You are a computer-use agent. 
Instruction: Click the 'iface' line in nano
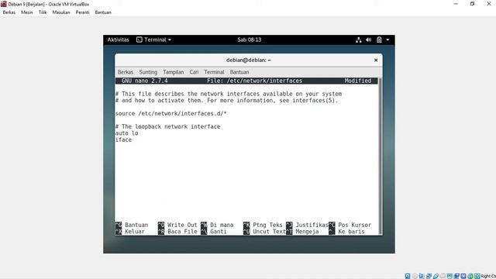pos(123,139)
